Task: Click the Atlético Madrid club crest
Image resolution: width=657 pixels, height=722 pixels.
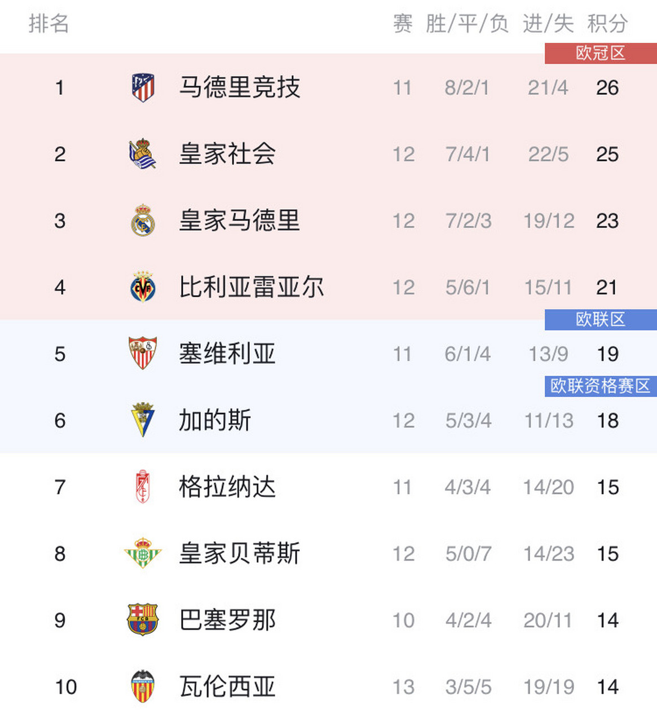Action: [x=143, y=87]
